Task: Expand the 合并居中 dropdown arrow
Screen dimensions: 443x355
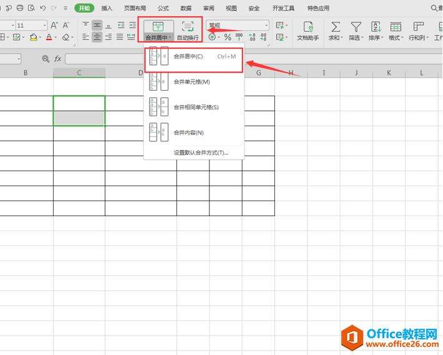Action: tap(170, 37)
